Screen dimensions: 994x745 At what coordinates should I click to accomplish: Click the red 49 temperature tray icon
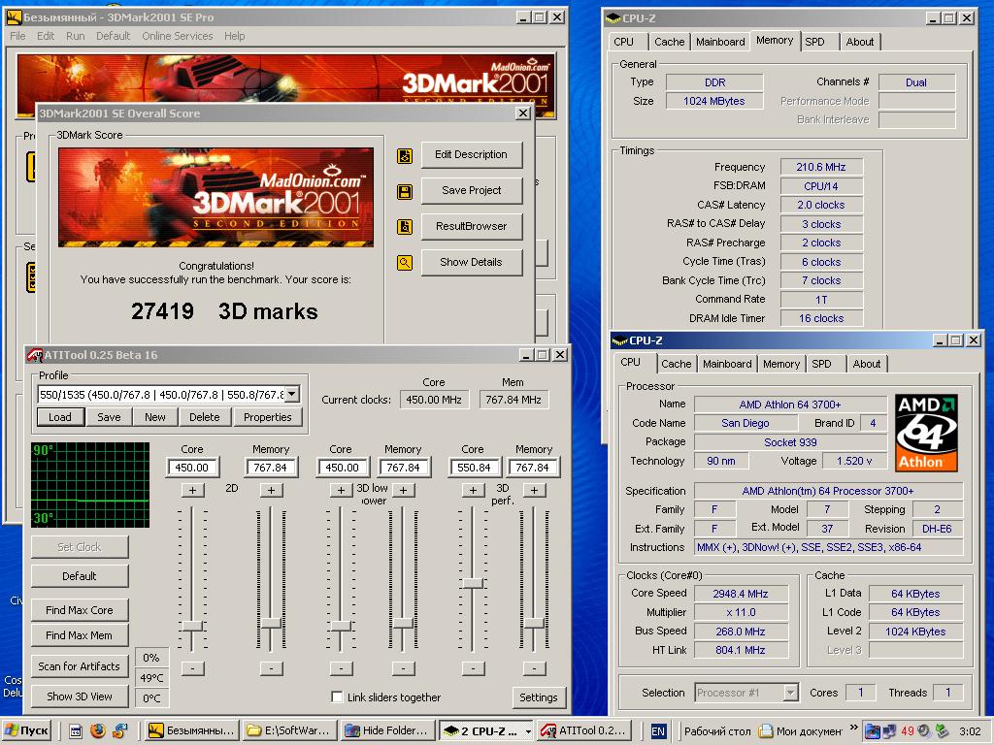click(x=908, y=730)
